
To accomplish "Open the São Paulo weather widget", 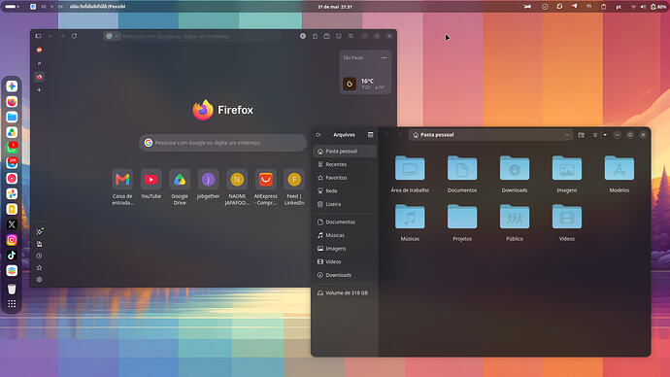I will (365, 72).
